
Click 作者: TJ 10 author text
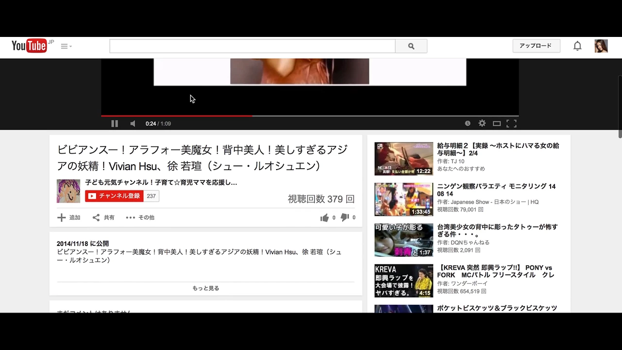(x=450, y=161)
